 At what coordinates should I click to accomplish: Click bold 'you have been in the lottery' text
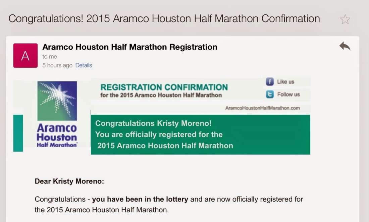(x=140, y=199)
